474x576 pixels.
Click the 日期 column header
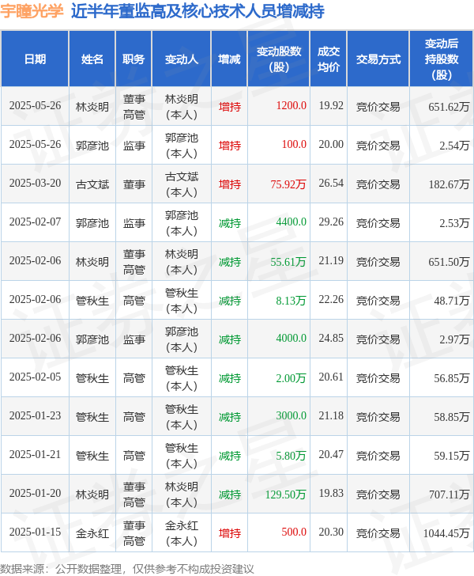(x=35, y=59)
